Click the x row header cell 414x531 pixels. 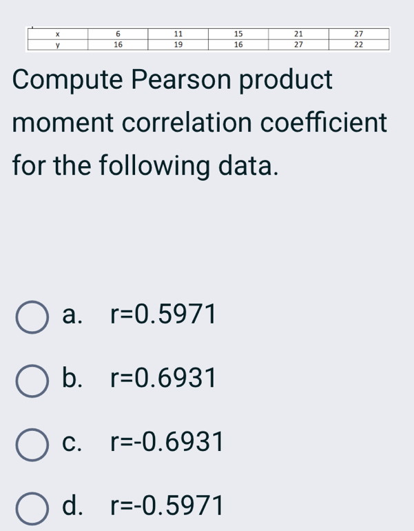58,33
